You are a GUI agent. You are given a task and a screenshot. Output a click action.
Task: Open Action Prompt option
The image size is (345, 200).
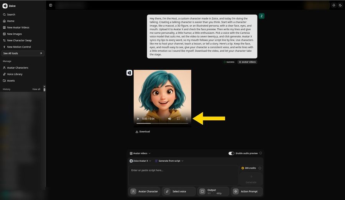[246, 192]
